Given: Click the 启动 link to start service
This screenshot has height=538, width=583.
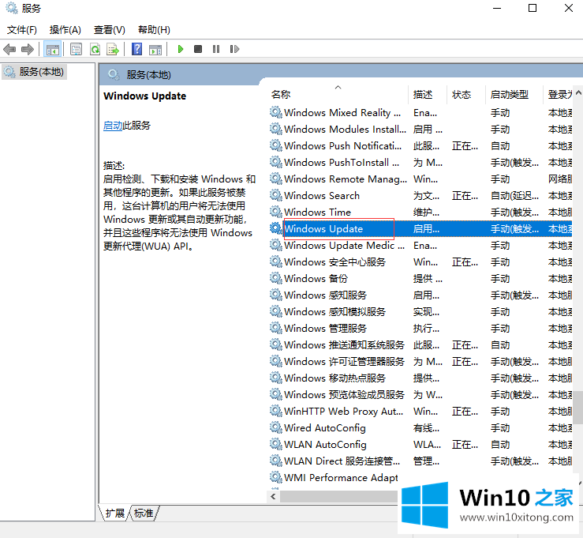Looking at the screenshot, I should pyautogui.click(x=112, y=126).
